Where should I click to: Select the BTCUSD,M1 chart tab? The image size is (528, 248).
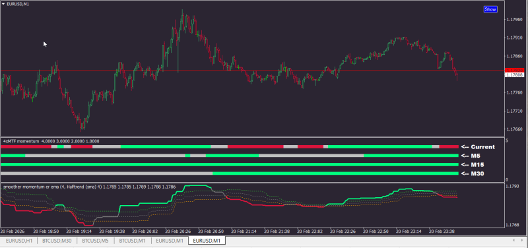[133, 241]
